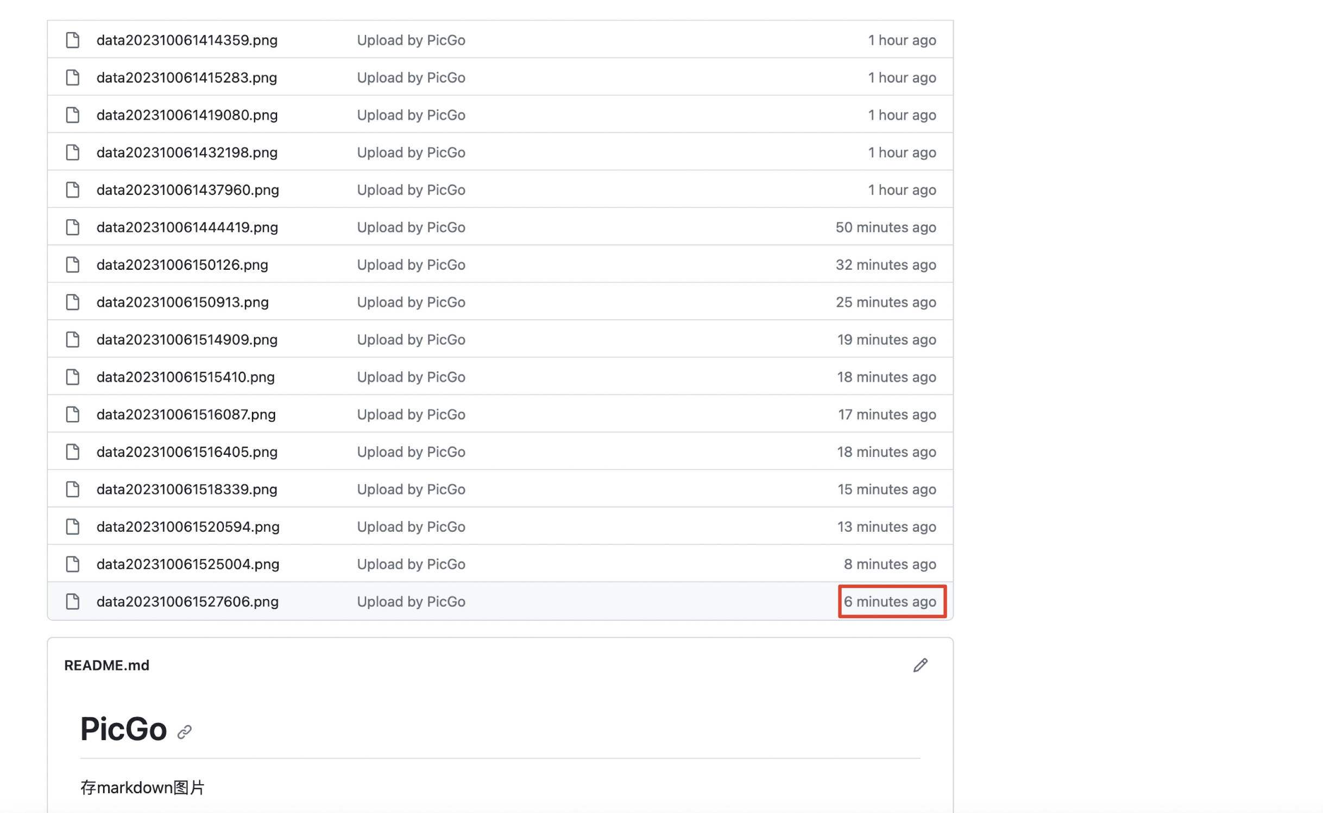Open data202310061516087.png file

tap(186, 415)
